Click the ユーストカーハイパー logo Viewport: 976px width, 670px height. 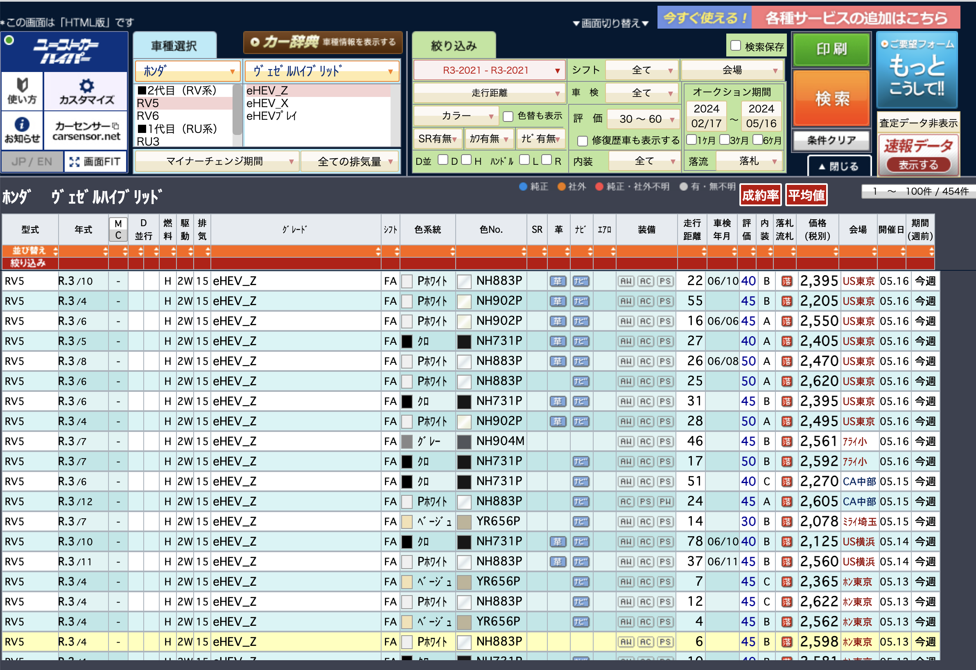click(x=65, y=51)
